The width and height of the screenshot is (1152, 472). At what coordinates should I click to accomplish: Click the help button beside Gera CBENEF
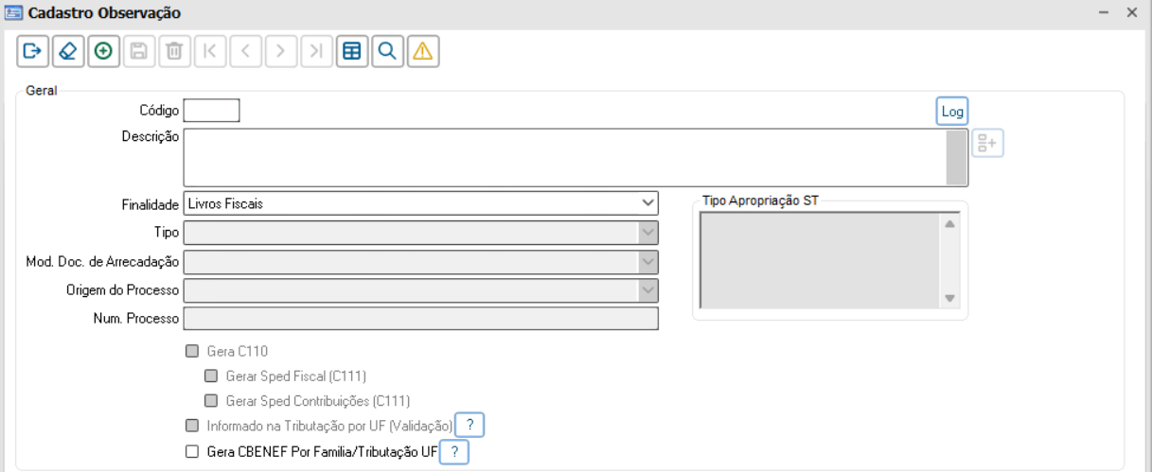454,452
